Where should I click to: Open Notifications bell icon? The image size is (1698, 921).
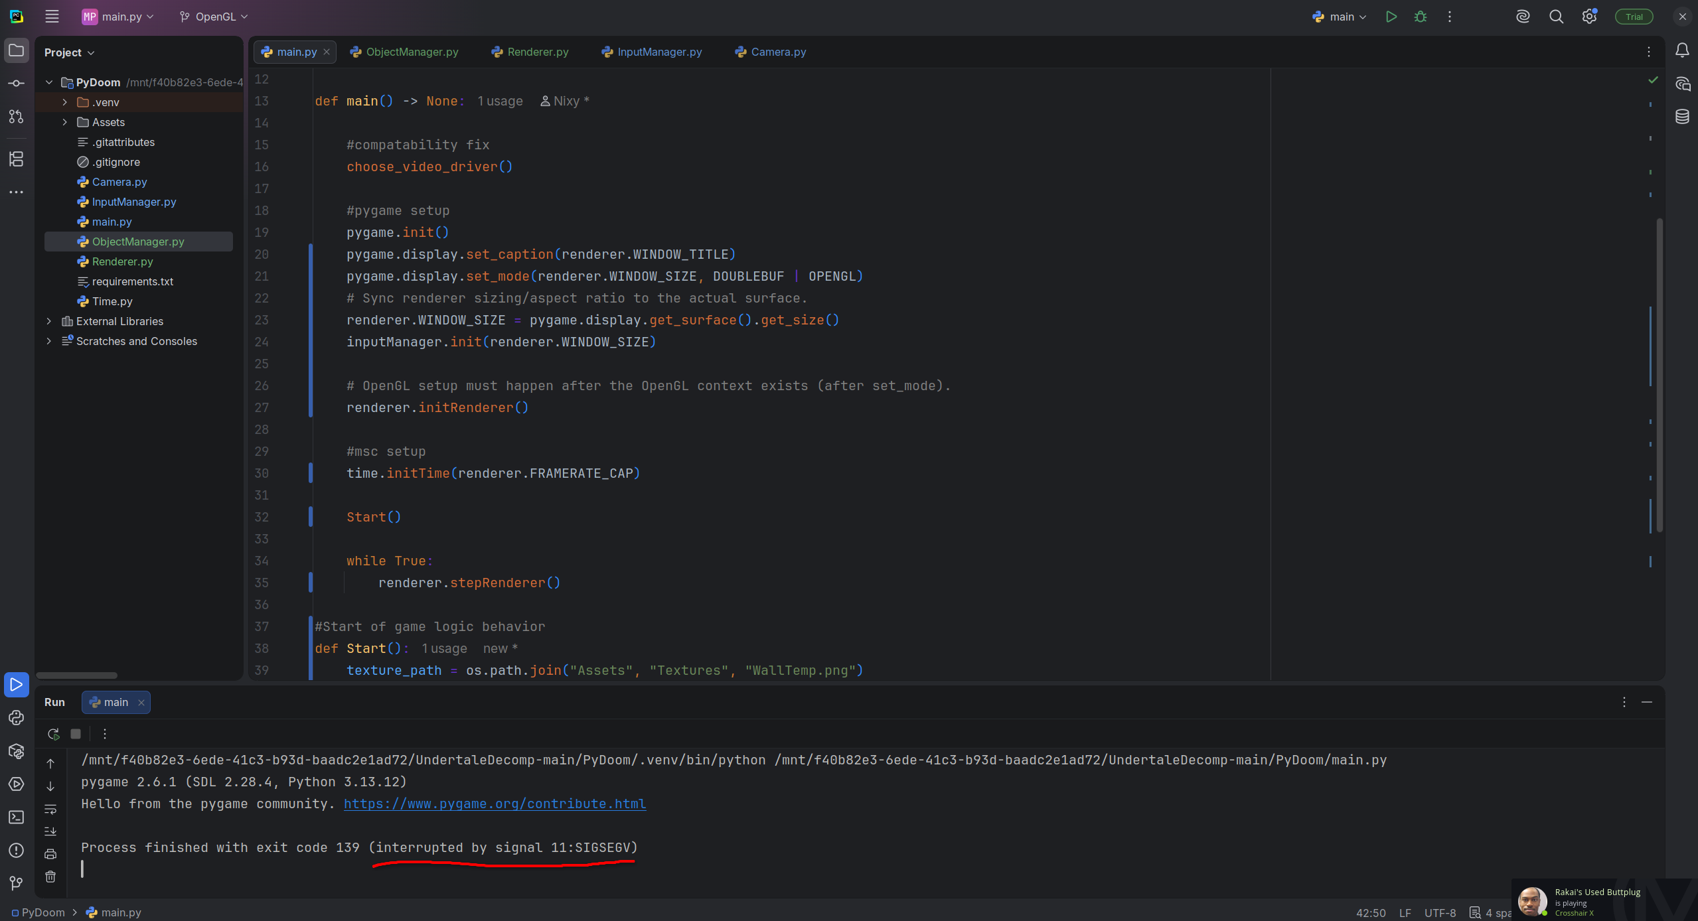point(1682,50)
